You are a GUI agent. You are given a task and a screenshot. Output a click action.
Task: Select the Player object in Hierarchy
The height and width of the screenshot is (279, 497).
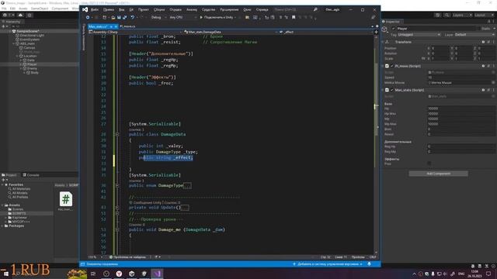click(x=32, y=64)
